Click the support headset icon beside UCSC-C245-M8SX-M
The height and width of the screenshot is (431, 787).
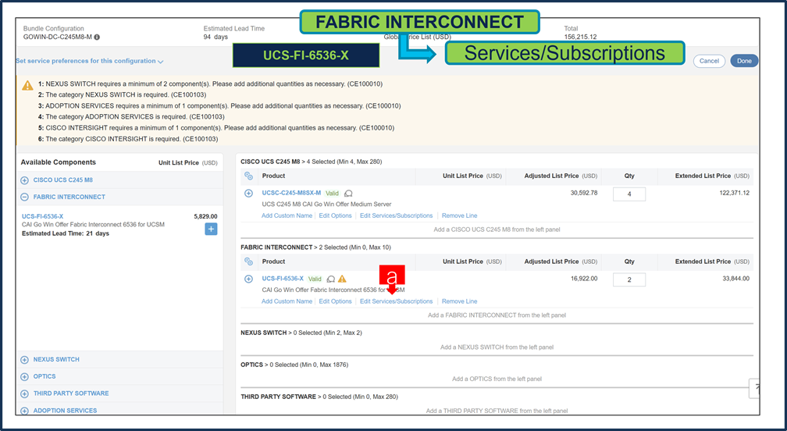(348, 193)
